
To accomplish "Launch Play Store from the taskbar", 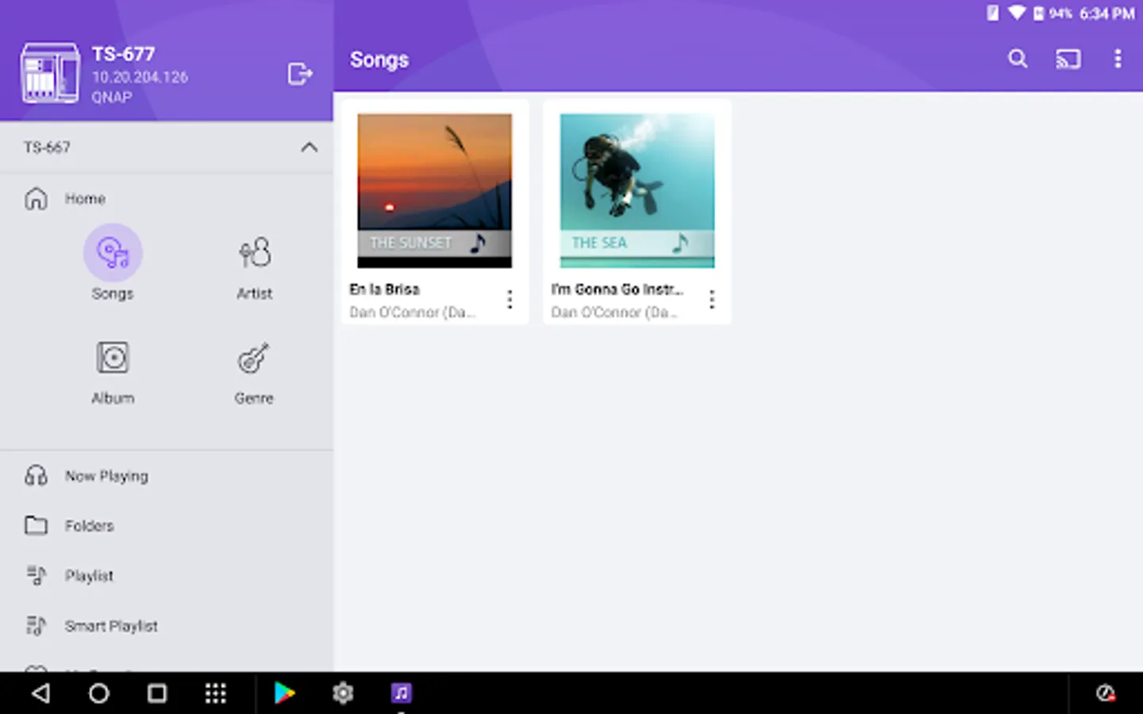I will pyautogui.click(x=284, y=693).
